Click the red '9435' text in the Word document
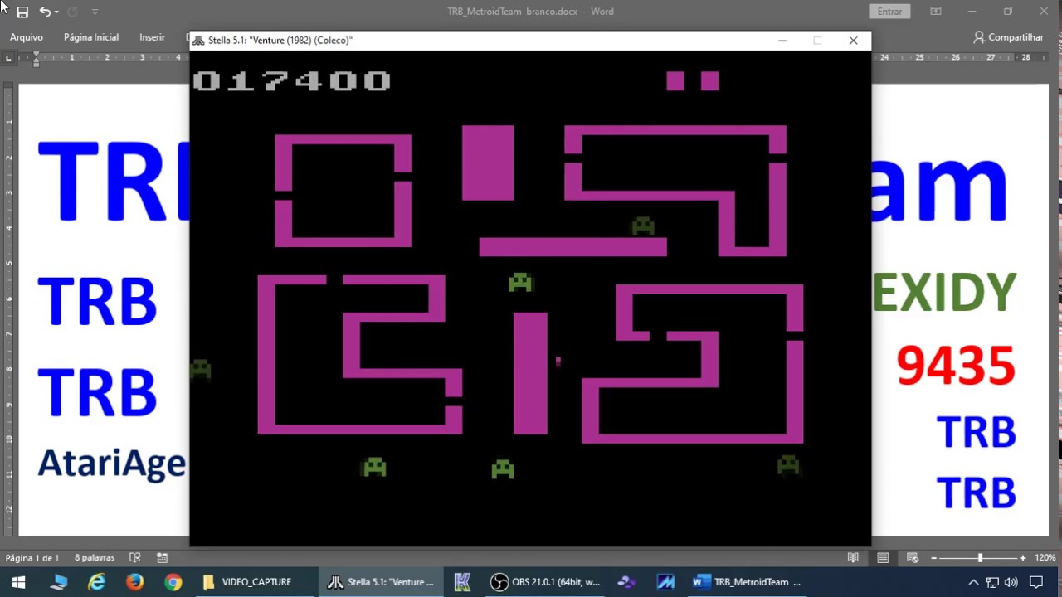 [x=956, y=366]
